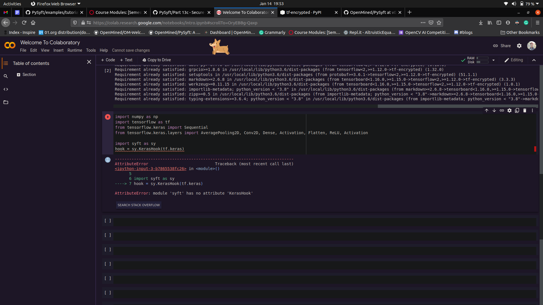This screenshot has height=305, width=543.
Task: Open the code snippets sidebar icon
Action: click(6, 89)
